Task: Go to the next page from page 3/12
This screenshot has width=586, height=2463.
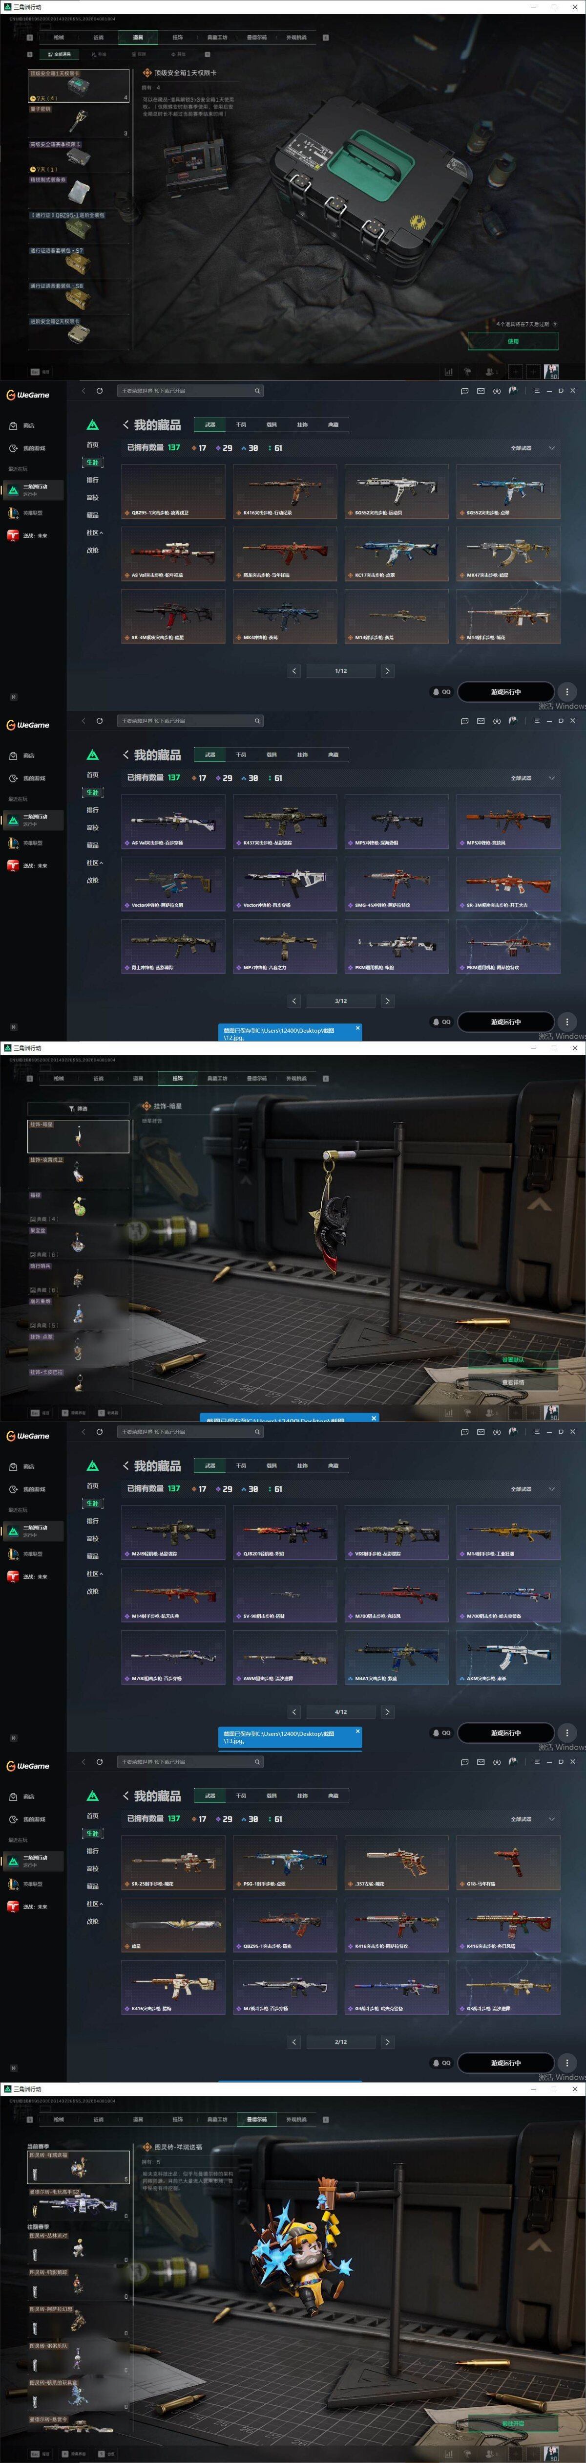Action: [387, 1001]
